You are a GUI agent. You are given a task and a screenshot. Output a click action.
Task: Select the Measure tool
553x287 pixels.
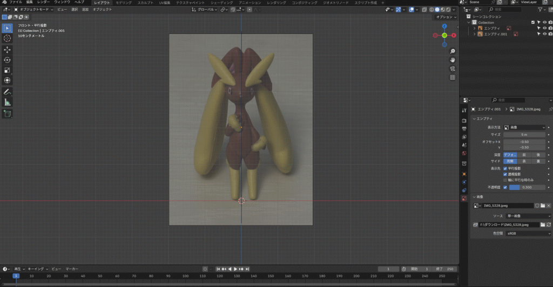point(7,102)
